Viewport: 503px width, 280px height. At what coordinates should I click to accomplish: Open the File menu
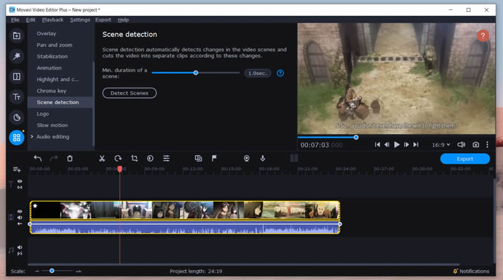click(x=15, y=20)
